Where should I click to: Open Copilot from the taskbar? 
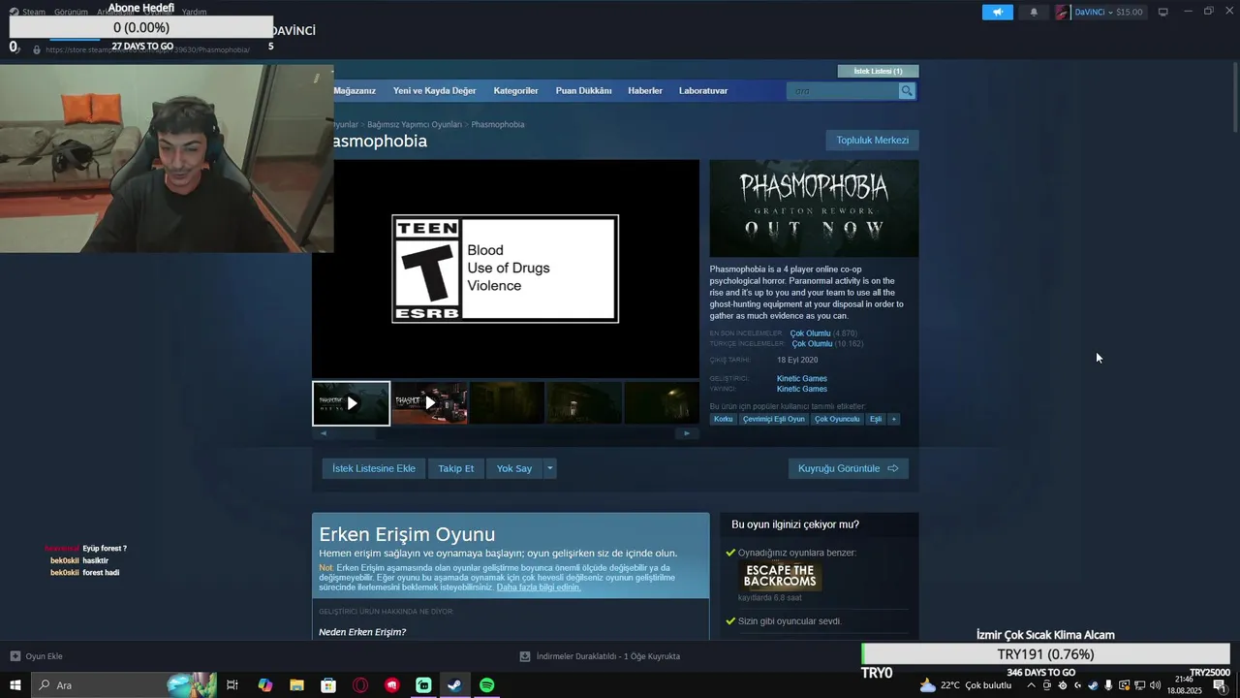coord(265,685)
